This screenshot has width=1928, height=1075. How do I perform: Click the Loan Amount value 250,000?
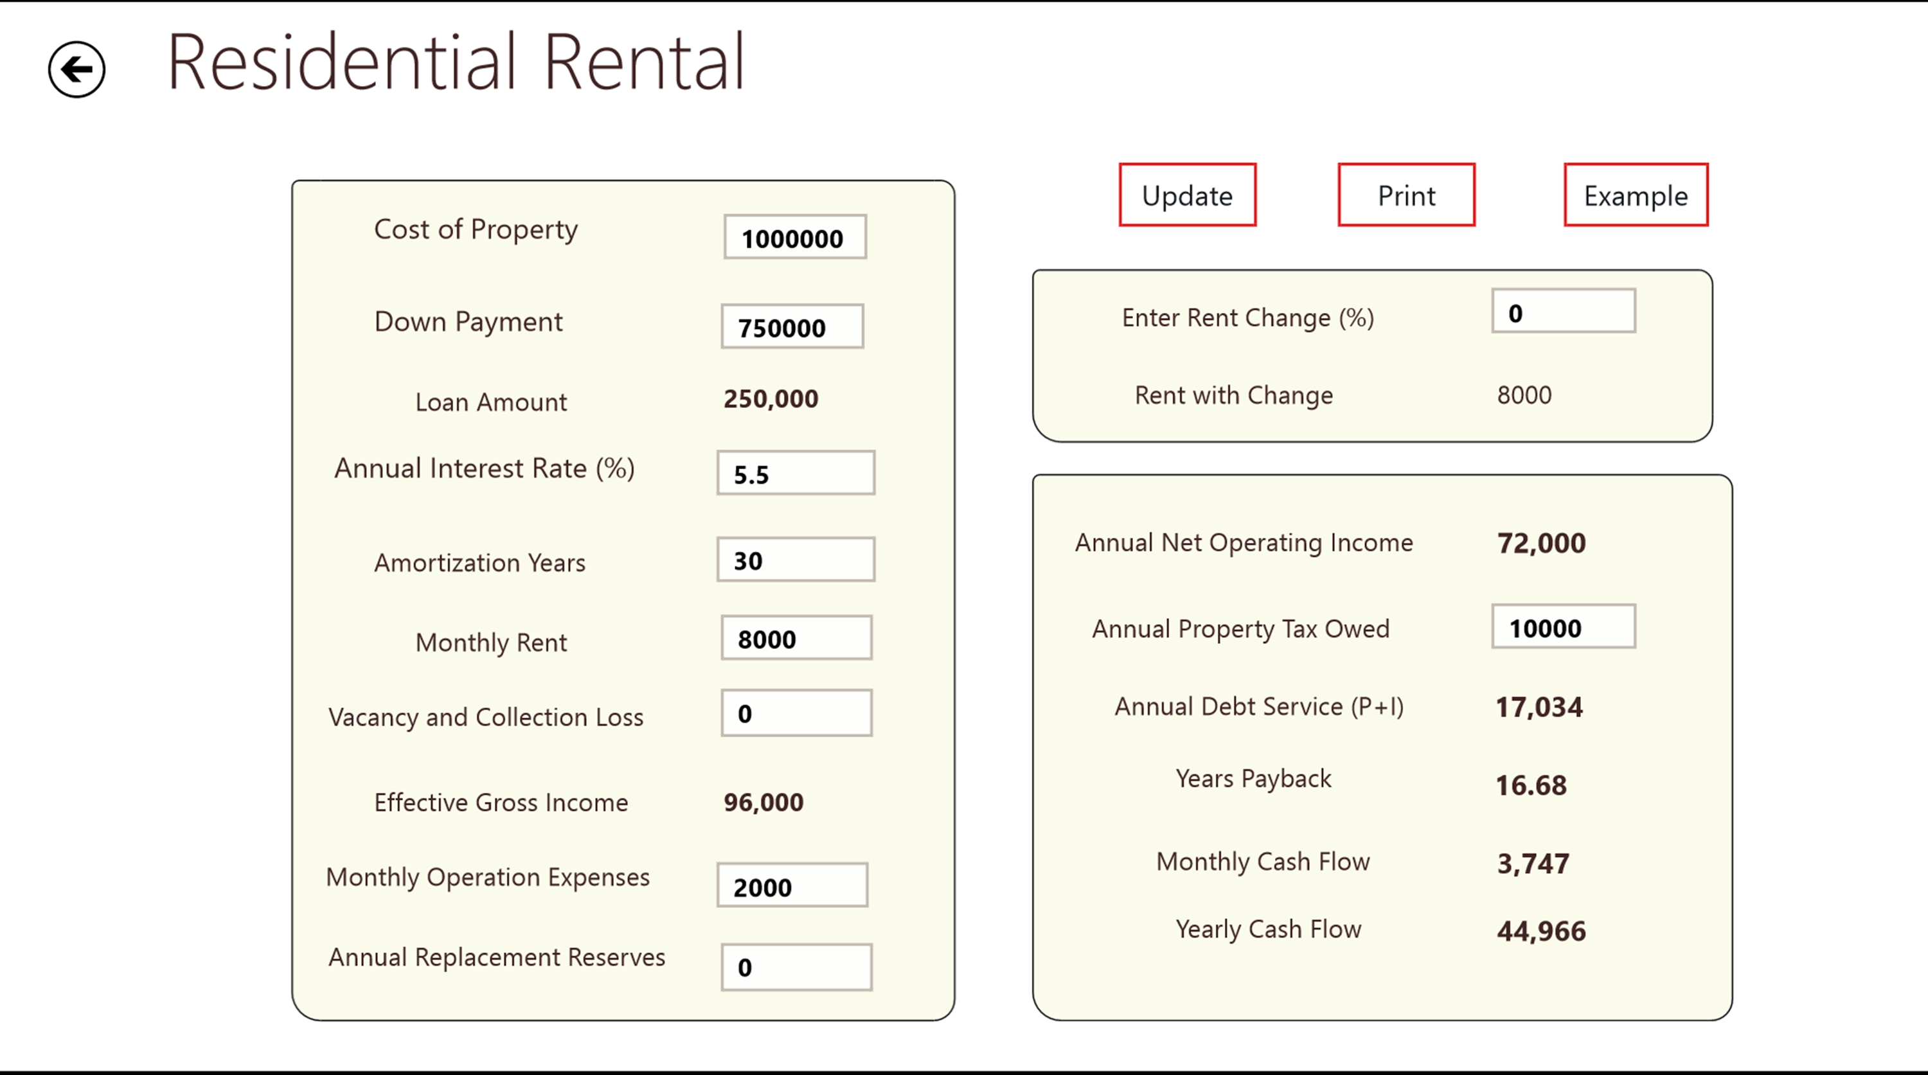770,399
